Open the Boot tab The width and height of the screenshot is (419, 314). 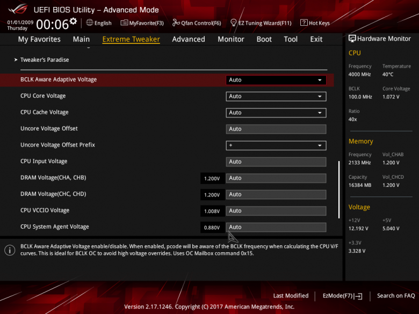click(264, 39)
